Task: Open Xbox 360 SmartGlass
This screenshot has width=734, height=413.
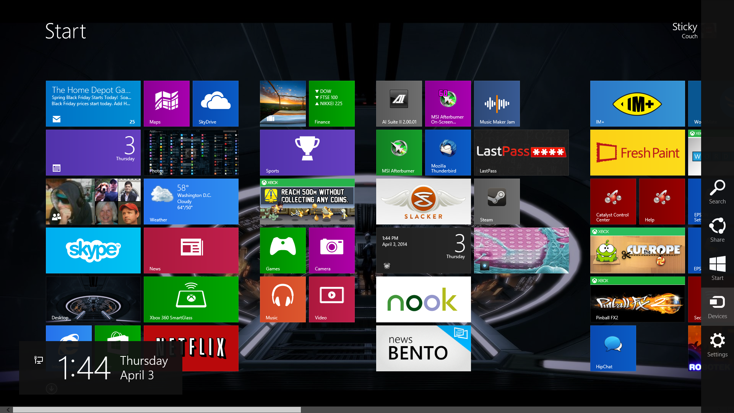Action: 191,299
